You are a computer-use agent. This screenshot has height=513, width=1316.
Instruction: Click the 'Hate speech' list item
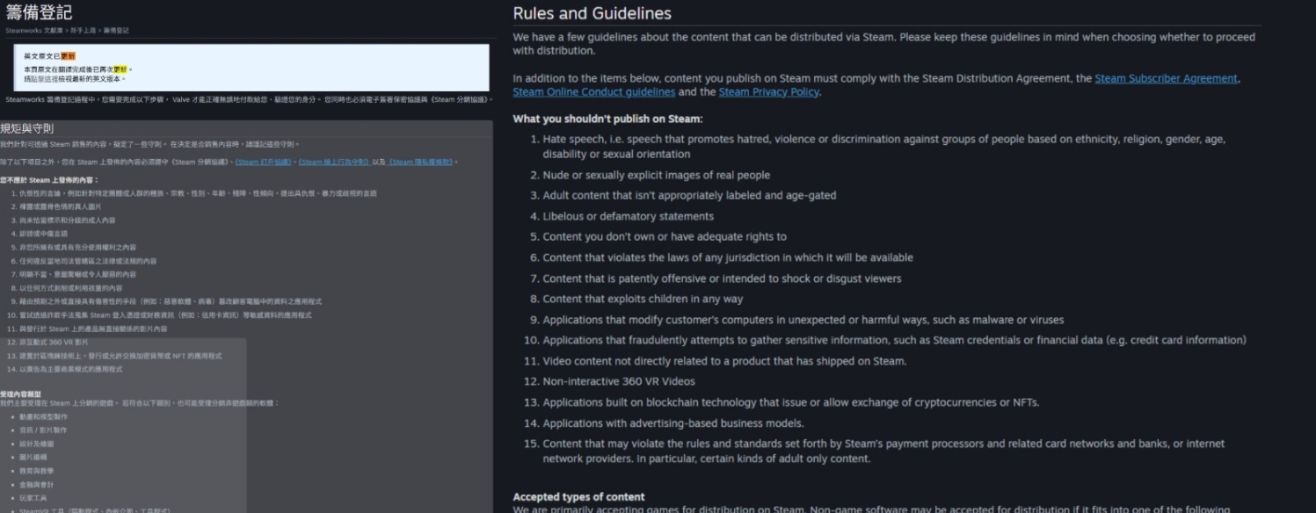click(883, 147)
